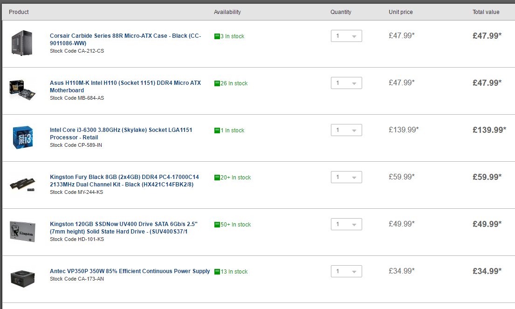Click '1 In stock' availability text
The width and height of the screenshot is (515, 309).
click(x=233, y=130)
